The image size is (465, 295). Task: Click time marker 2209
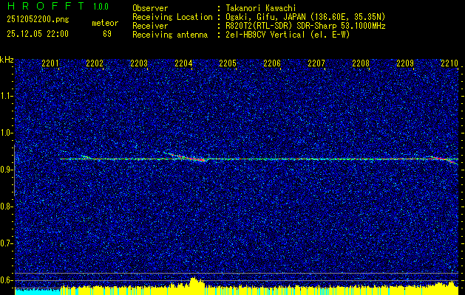pos(405,63)
